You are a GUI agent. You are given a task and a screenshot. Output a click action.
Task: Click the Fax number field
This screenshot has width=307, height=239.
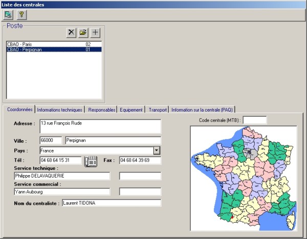pos(140,160)
